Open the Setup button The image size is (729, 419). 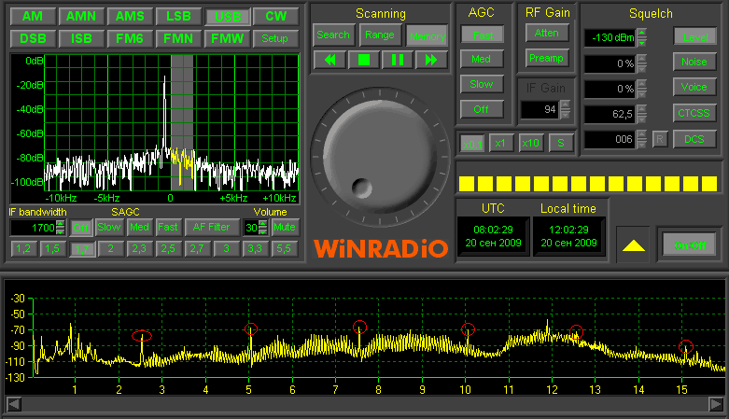(275, 38)
